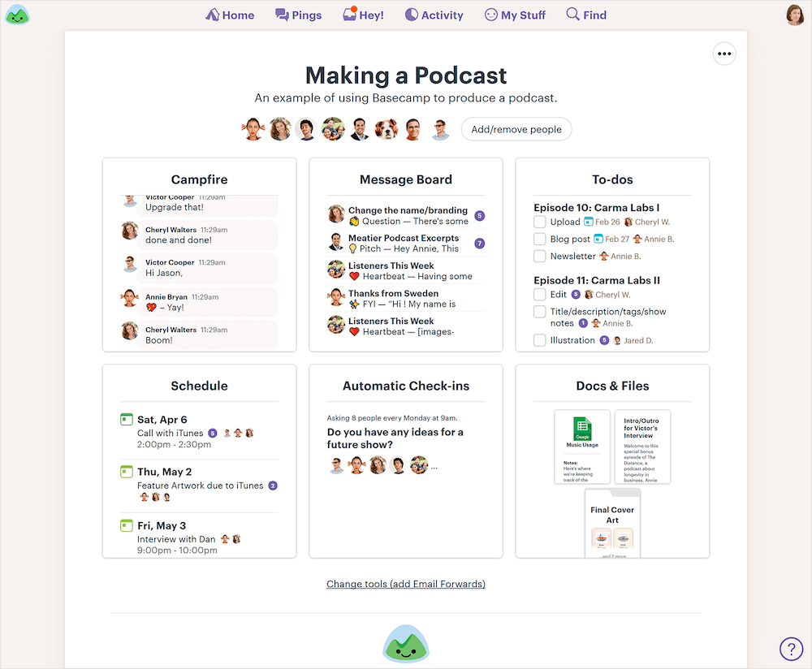Click the comment badge next to the Edit to-do
Screen dimensions: 812x669
576,295
